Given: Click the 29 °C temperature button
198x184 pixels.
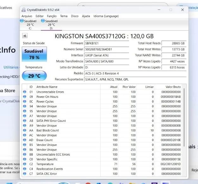Looking at the screenshot, I should coord(34,76).
